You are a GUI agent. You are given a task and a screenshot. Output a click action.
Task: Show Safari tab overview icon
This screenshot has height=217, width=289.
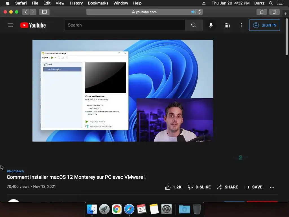274,12
